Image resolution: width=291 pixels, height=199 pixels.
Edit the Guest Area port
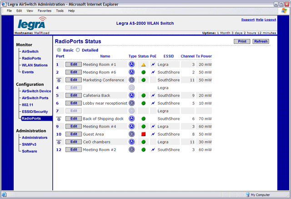click(x=74, y=134)
